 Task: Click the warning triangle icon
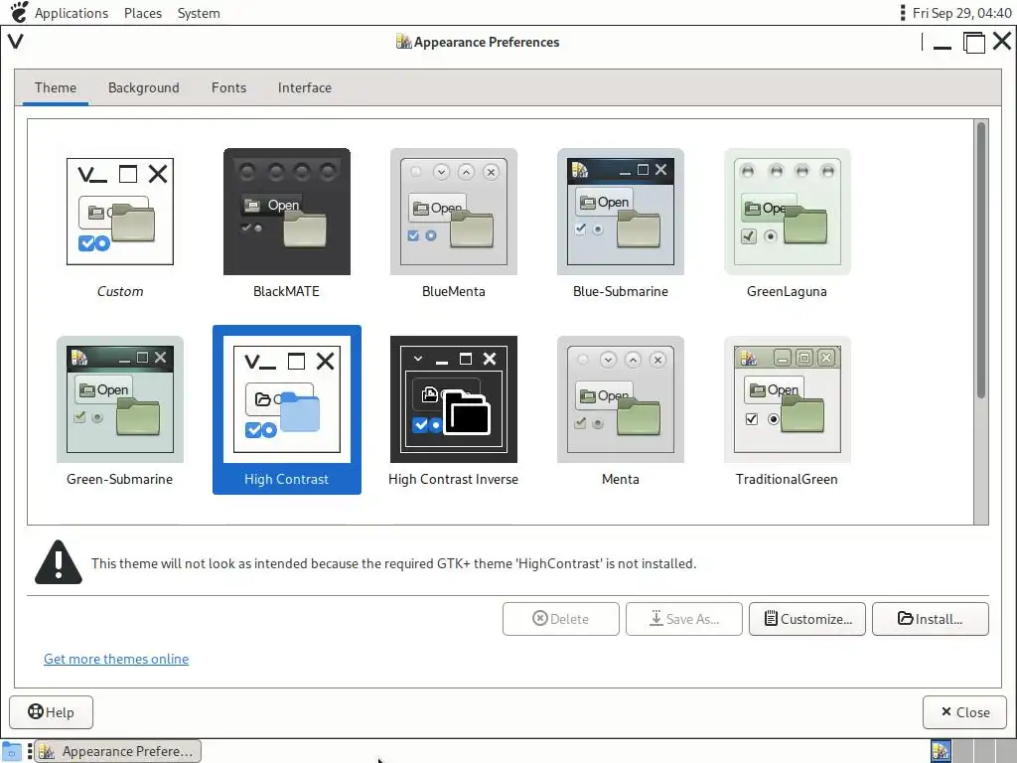click(59, 562)
